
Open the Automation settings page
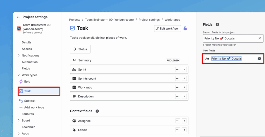click(30, 62)
